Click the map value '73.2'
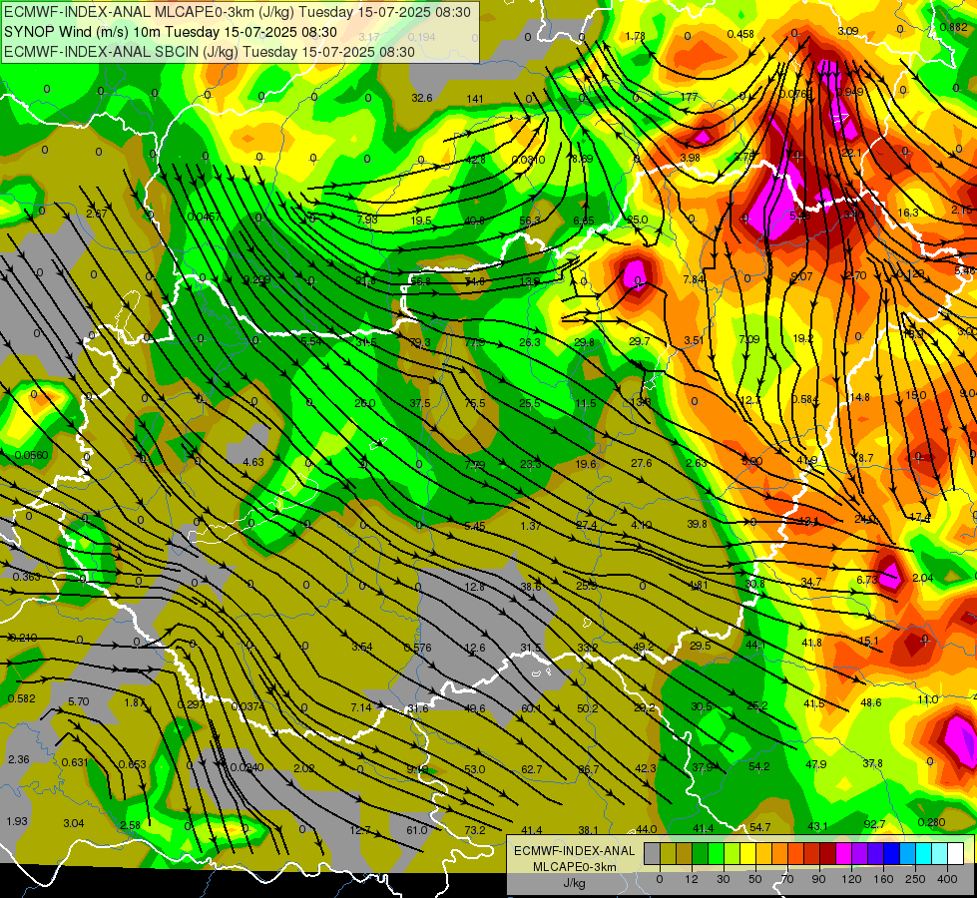The height and width of the screenshot is (898, 977). click(x=475, y=829)
